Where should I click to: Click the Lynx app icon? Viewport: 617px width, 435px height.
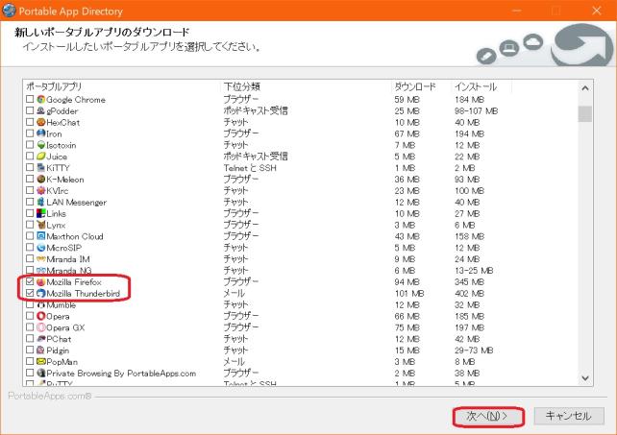coord(41,225)
